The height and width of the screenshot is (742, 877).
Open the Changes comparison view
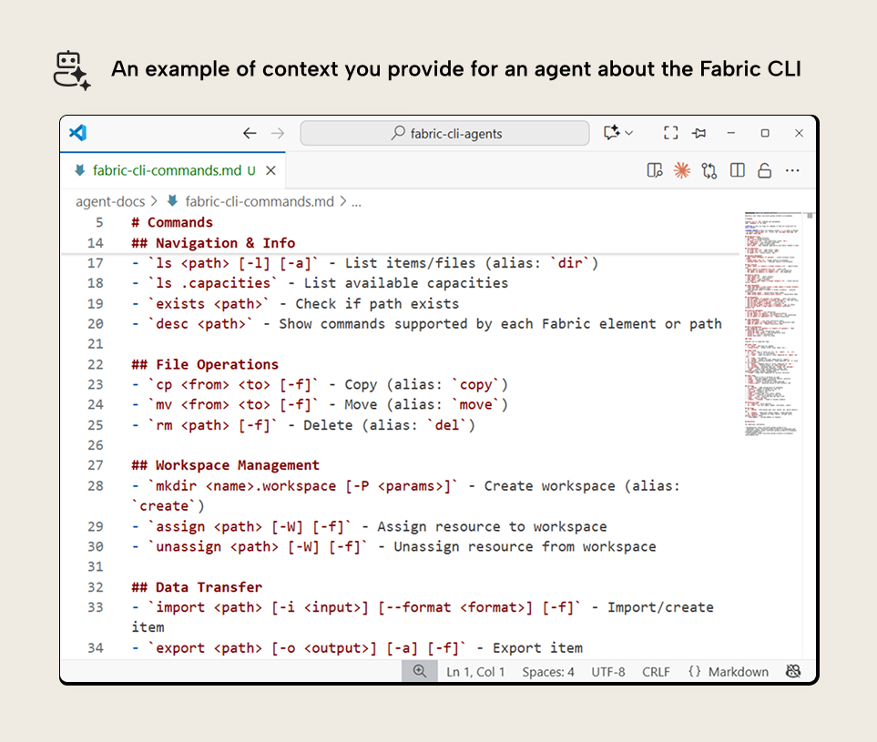[709, 170]
